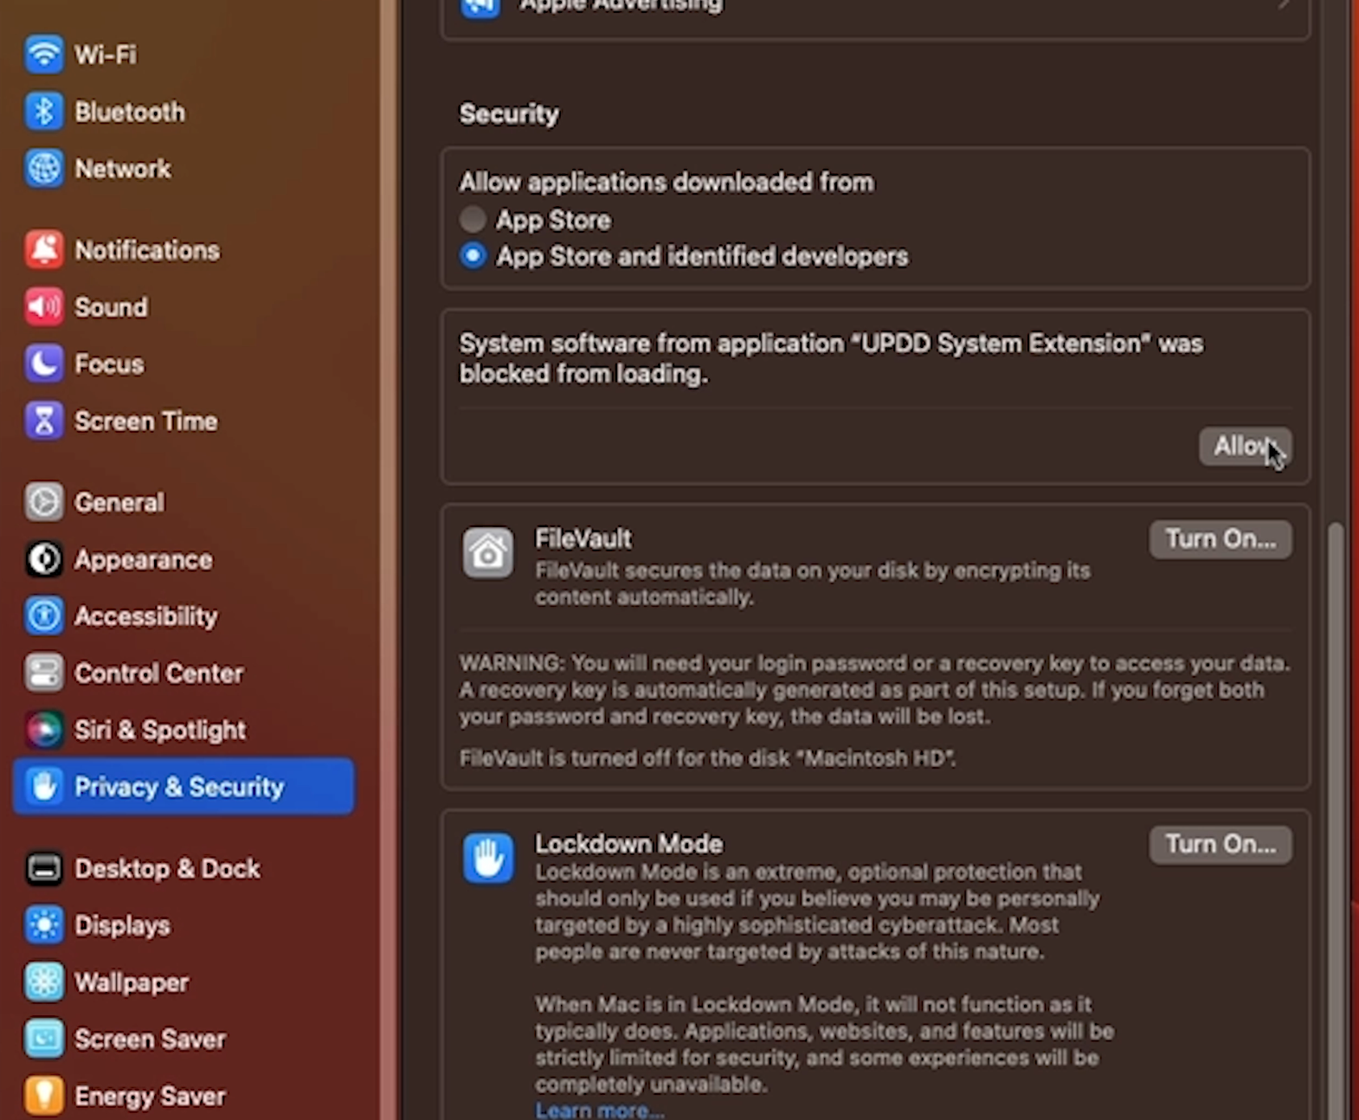The image size is (1359, 1120).
Task: Go to Energy Saver label
Action: tap(151, 1096)
